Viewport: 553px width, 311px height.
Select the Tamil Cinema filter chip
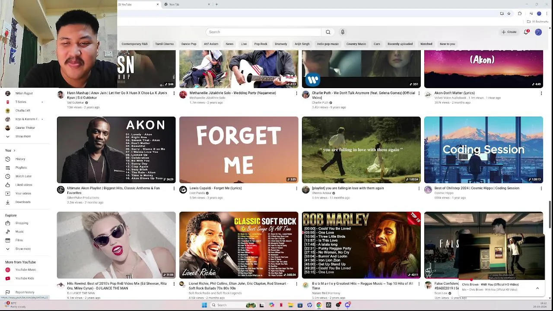(164, 44)
